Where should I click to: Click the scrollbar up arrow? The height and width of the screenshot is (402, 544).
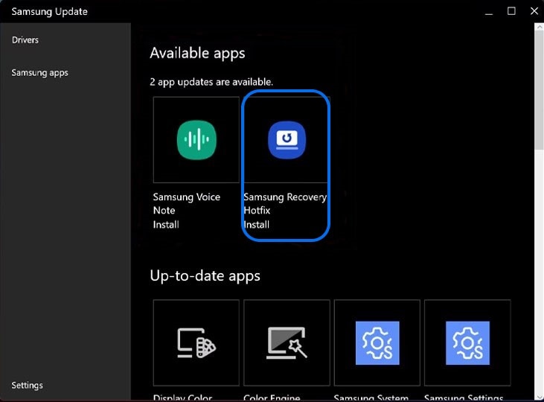pyautogui.click(x=539, y=28)
